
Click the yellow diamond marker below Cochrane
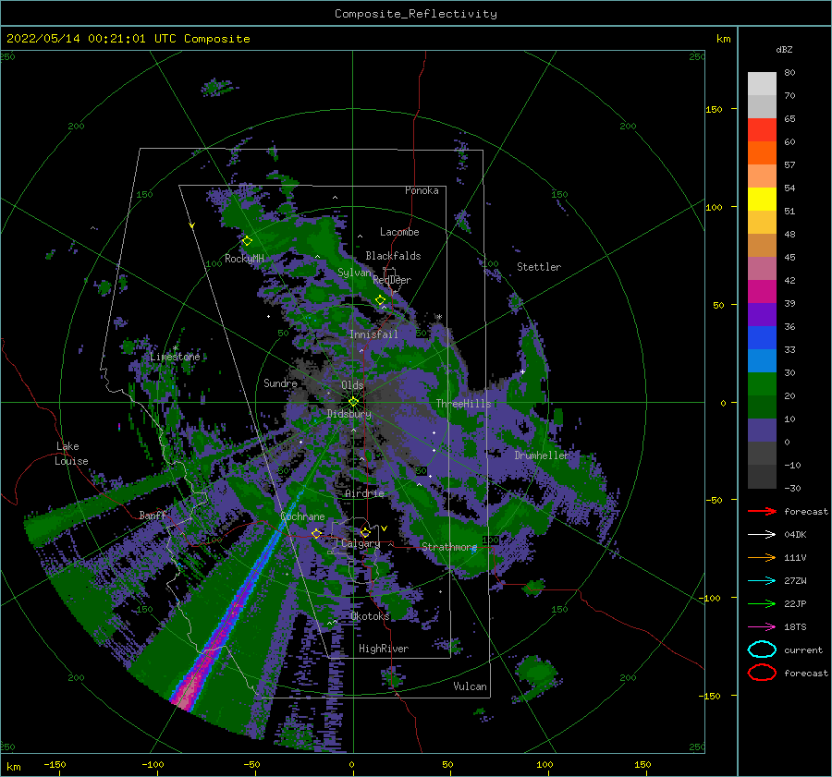[316, 534]
